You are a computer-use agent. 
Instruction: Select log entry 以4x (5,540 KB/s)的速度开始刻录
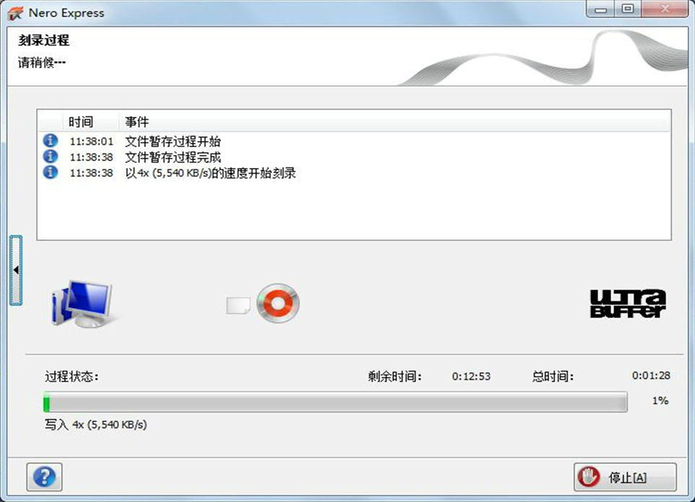[x=211, y=173]
